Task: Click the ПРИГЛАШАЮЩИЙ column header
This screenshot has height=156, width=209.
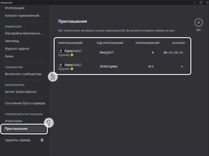Action: pyautogui.click(x=71, y=43)
